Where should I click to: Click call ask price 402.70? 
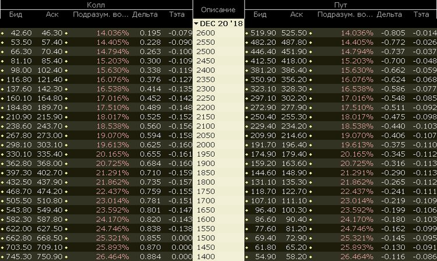click(x=50, y=173)
